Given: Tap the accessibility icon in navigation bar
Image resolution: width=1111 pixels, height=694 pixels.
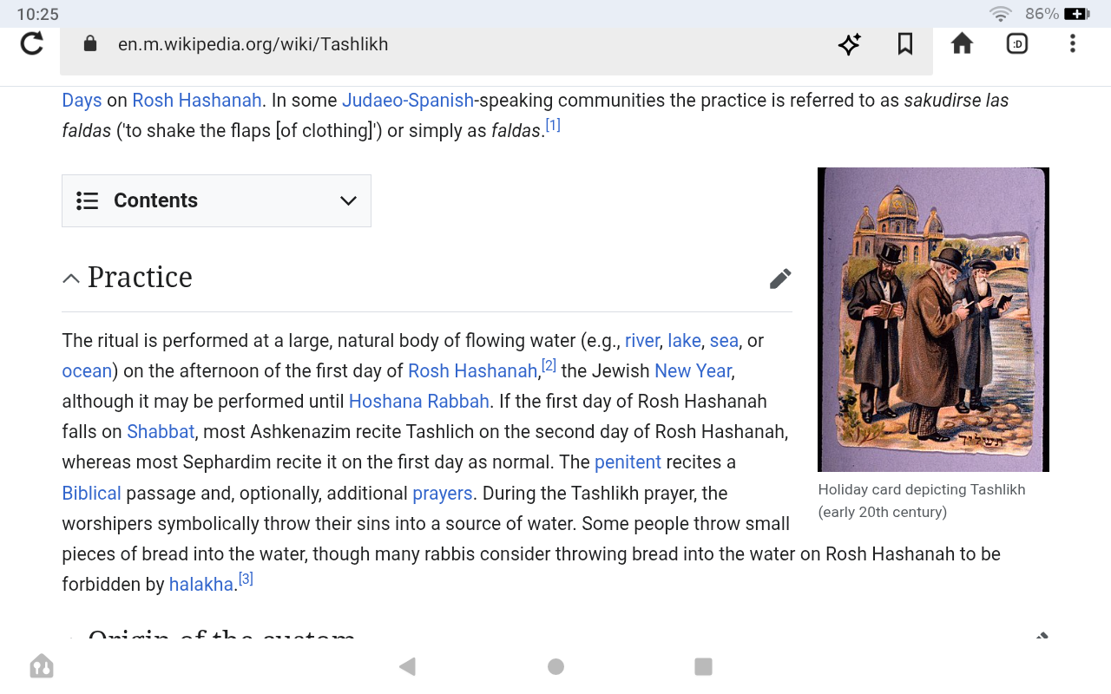Looking at the screenshot, I should coord(41,666).
